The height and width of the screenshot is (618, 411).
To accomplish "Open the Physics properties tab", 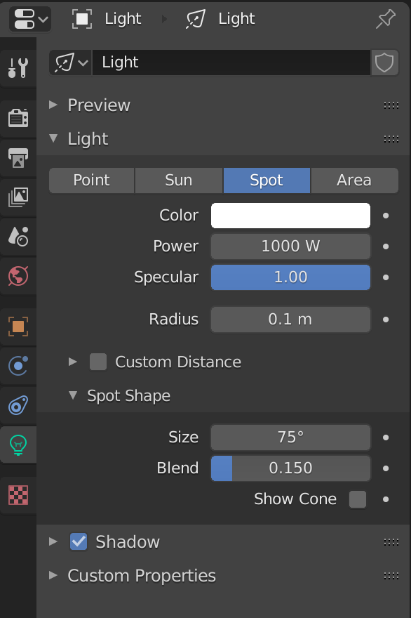I will point(18,366).
